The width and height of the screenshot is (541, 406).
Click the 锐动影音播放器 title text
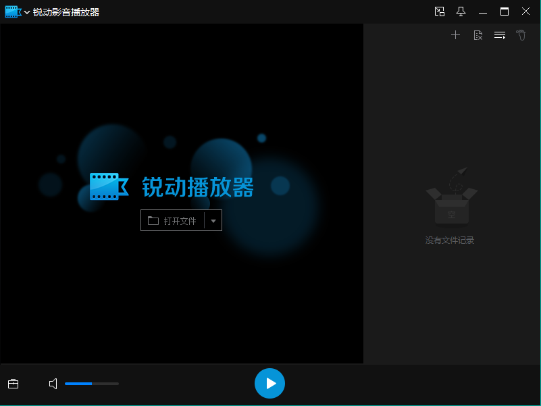[x=66, y=12]
